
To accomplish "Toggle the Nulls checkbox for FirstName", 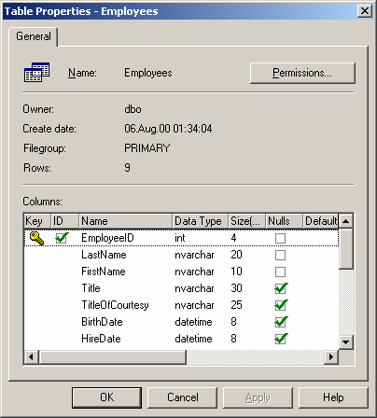I will coord(280,272).
